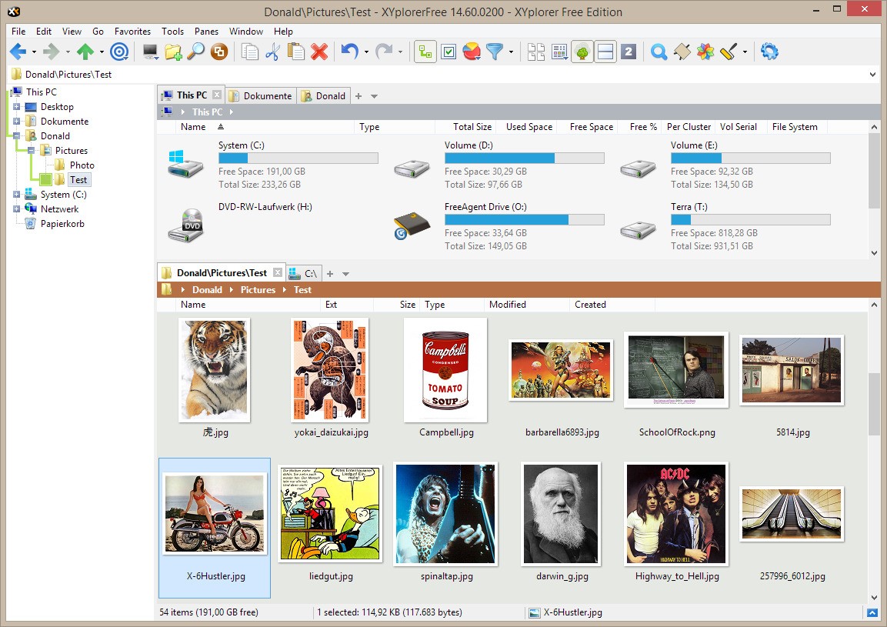Image resolution: width=887 pixels, height=627 pixels.
Task: Open the File menu
Action: pos(18,31)
